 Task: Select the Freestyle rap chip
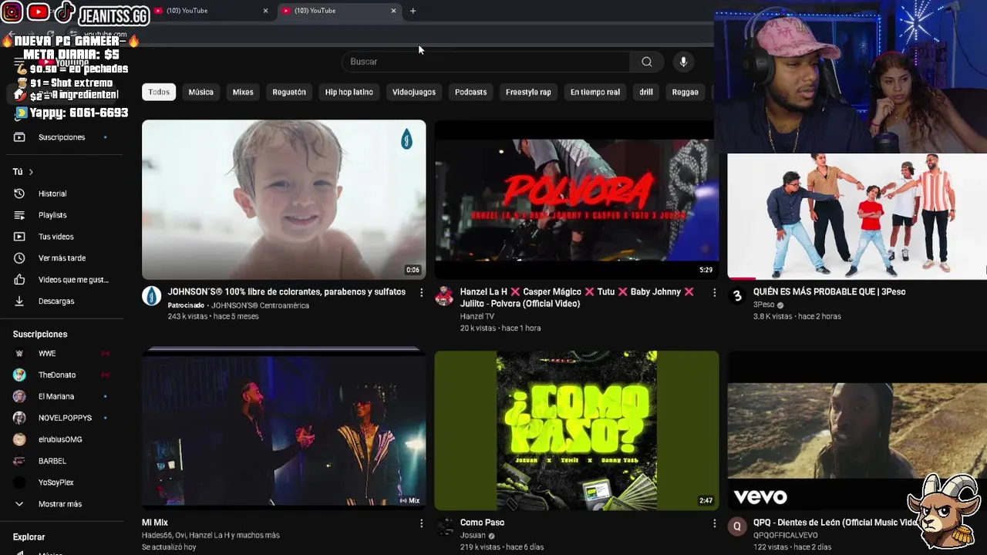(x=528, y=92)
